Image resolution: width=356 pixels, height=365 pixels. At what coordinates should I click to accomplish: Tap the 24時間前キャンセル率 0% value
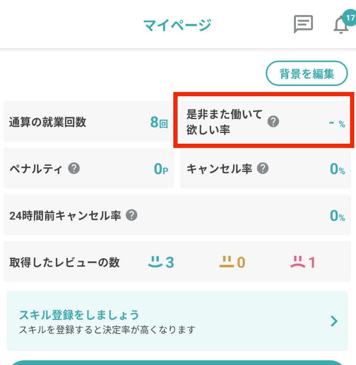[x=337, y=216]
